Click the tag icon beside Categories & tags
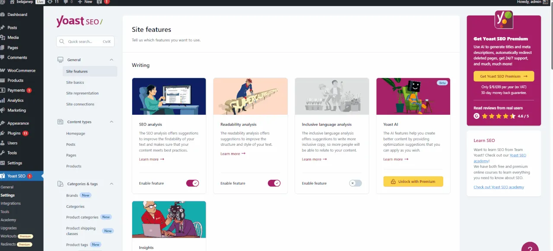This screenshot has height=251, width=553. (x=60, y=184)
